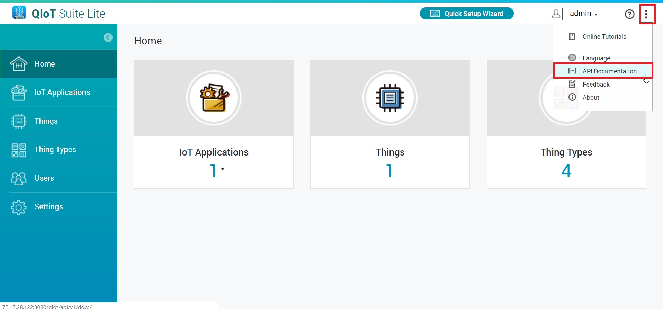663x309 pixels.
Task: Select API Documentation from the menu
Action: [x=609, y=71]
